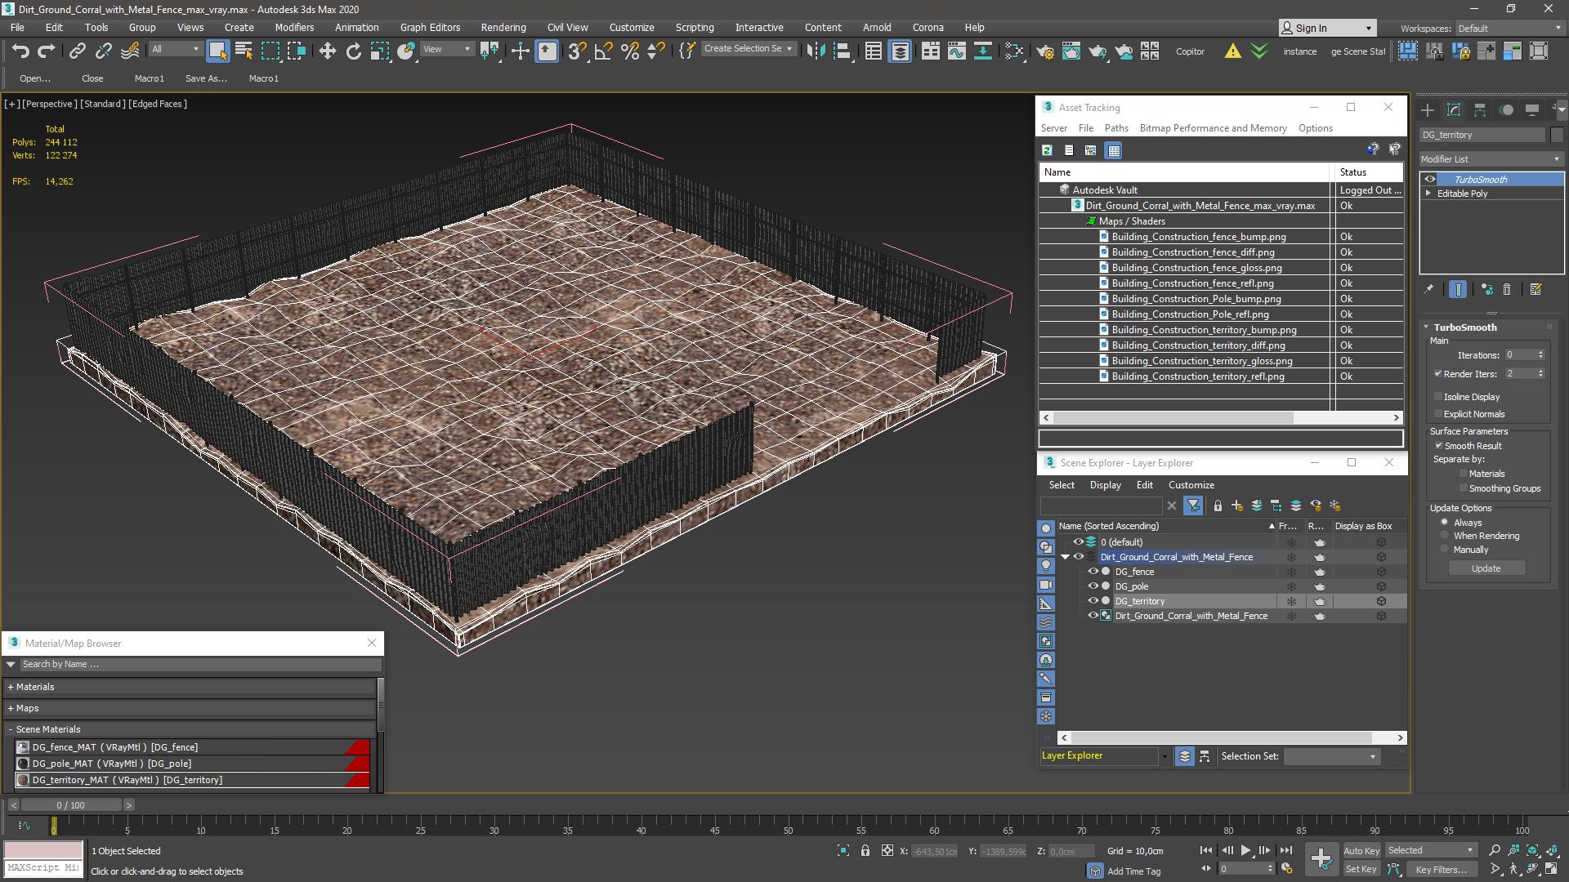Click the Remove modifier trash icon

1507,289
